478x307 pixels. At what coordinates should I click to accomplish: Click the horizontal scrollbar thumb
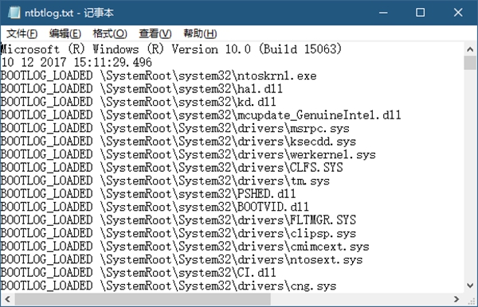[143, 299]
